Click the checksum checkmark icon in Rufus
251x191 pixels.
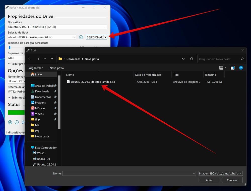pyautogui.click(x=81, y=37)
